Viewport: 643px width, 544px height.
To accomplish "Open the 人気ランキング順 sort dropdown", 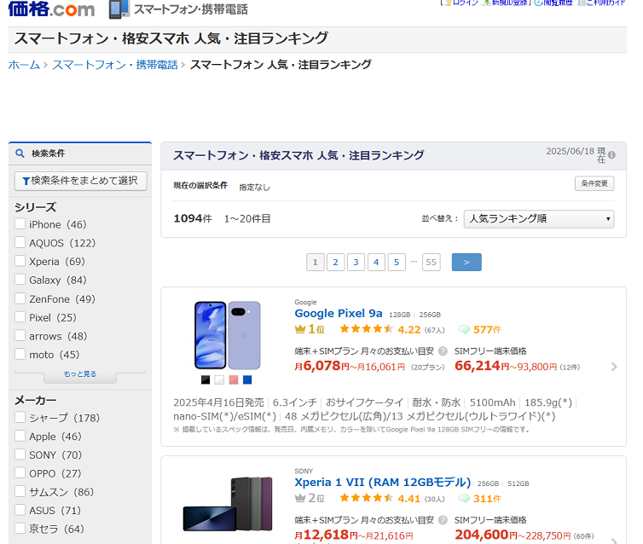I will (x=539, y=219).
